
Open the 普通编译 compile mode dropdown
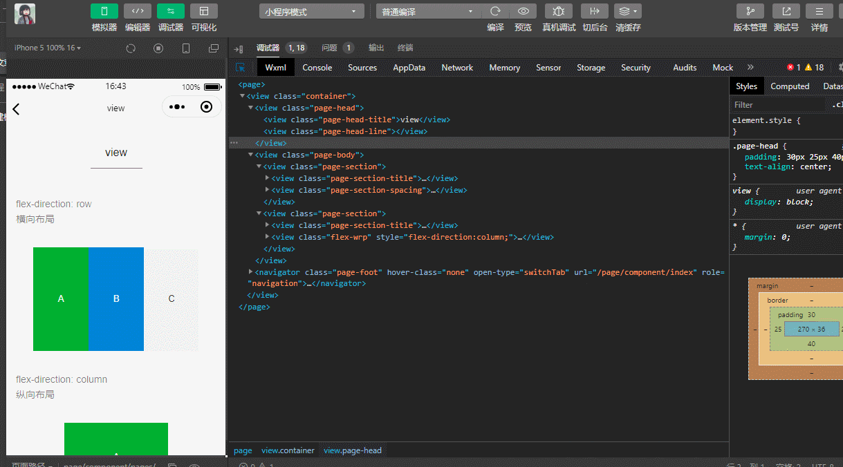pos(428,12)
